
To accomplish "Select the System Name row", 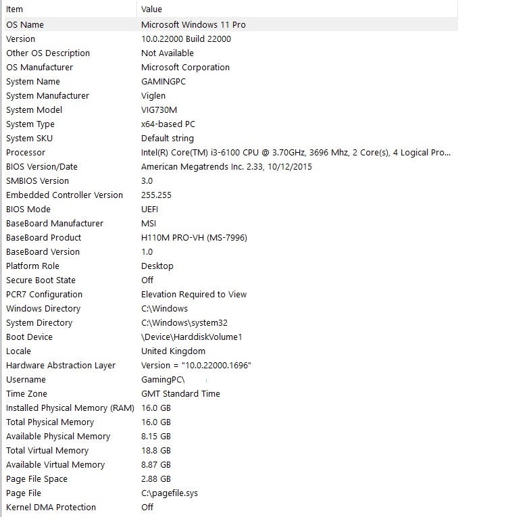I will pos(33,81).
